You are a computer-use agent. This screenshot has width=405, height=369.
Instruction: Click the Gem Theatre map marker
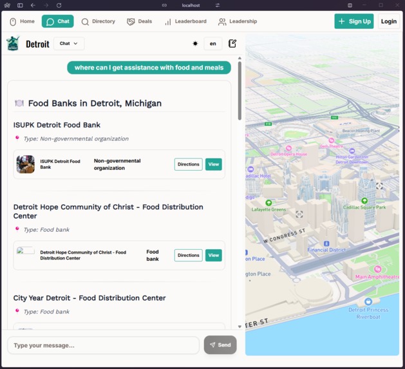[332, 140]
